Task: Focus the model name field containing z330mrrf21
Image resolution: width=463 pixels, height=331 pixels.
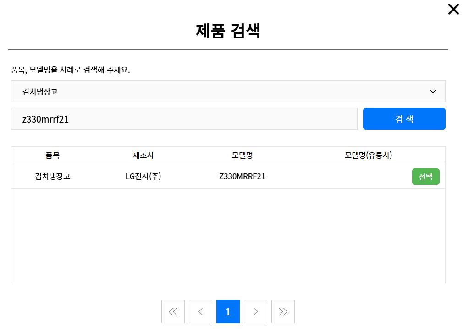Action: (x=184, y=119)
